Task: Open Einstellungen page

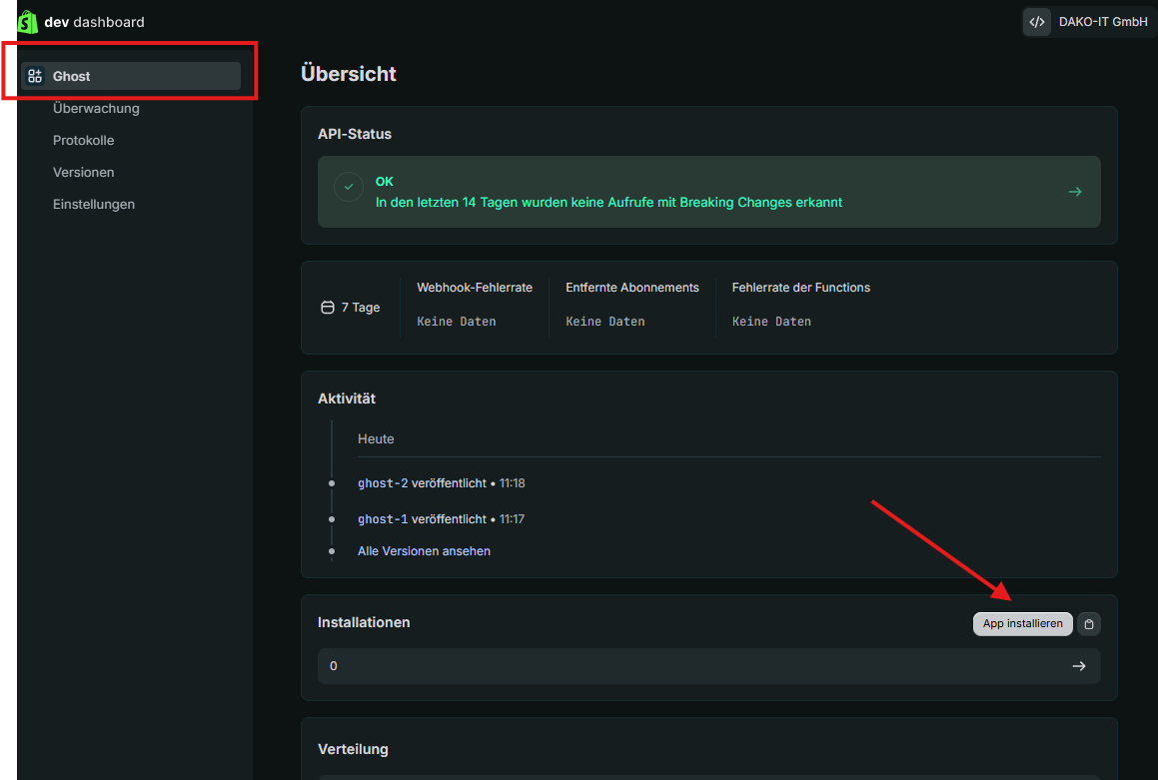Action: tap(94, 205)
